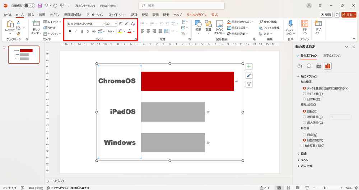Switch to デザイン ribbon tab
Screen dimensions: 359x190
[54, 15]
